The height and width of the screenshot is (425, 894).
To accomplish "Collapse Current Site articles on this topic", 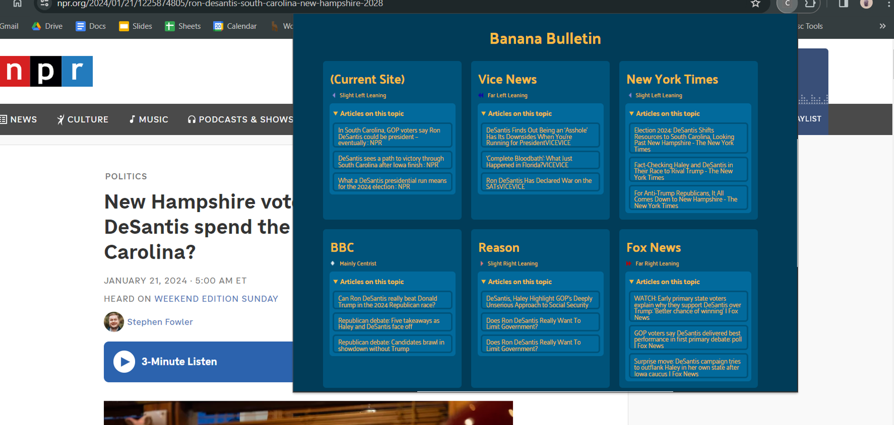I will coord(368,114).
